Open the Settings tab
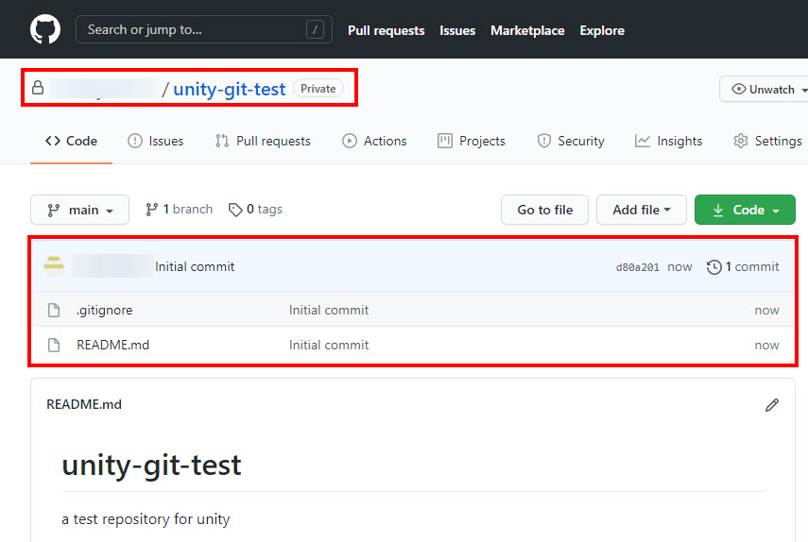Screen dimensions: 808x542 [767, 141]
